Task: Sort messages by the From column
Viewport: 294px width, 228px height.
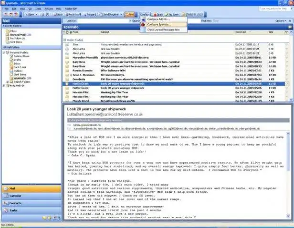Action: tap(86, 32)
